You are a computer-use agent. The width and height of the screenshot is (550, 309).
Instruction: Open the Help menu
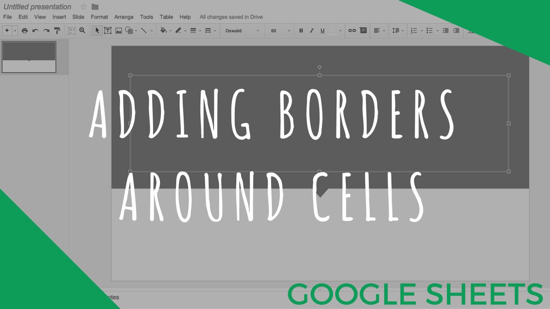pyautogui.click(x=185, y=17)
